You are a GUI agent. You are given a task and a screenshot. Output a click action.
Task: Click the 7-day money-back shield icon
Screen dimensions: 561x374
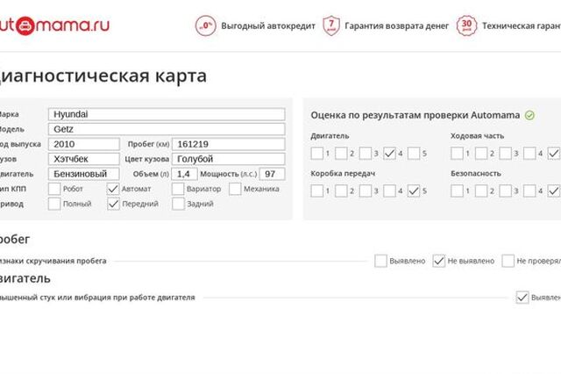tap(331, 25)
